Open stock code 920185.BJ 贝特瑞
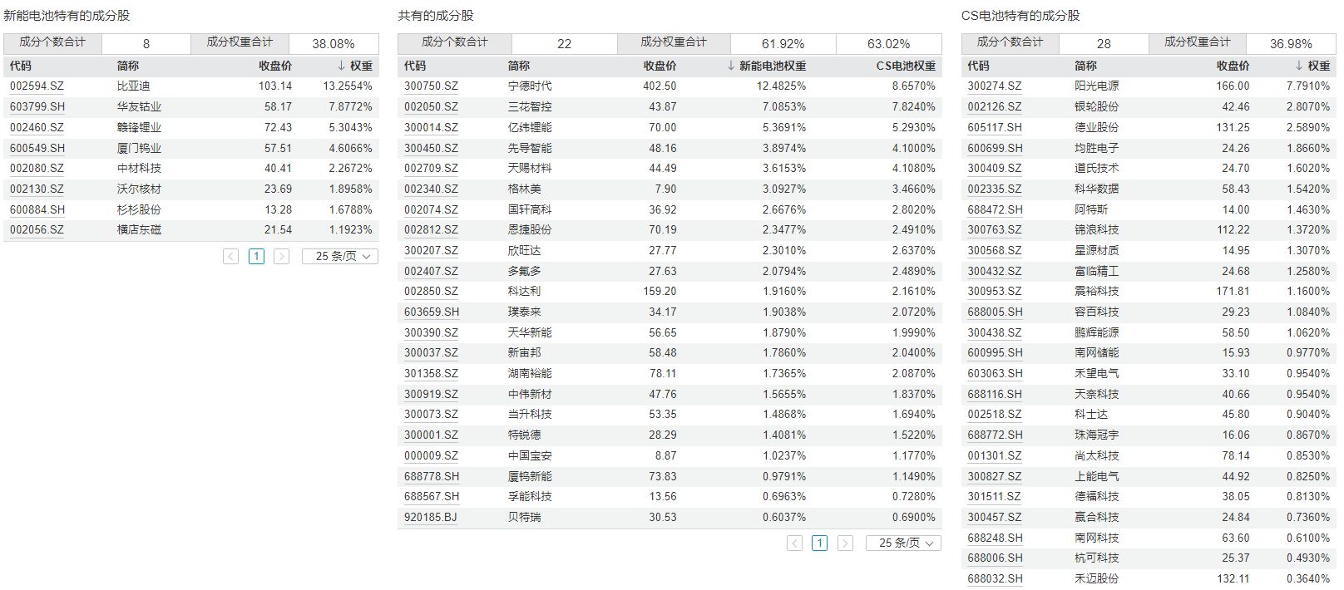 point(431,518)
